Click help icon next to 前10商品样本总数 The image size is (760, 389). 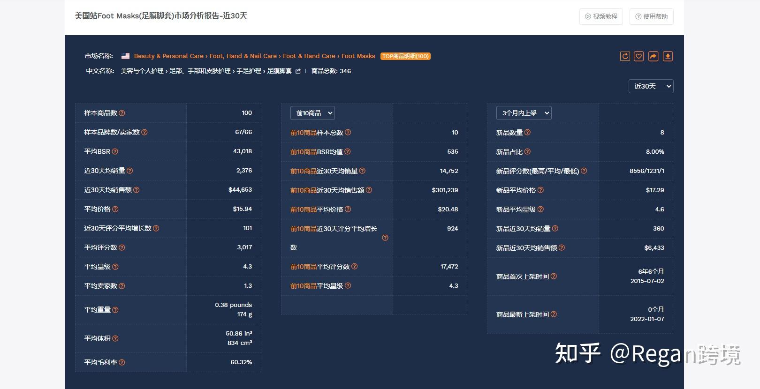[x=348, y=132]
